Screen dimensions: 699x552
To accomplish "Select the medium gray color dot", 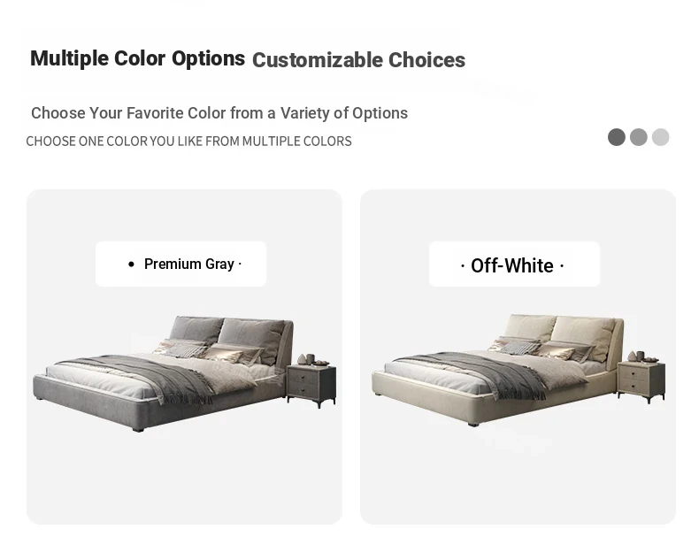I will point(638,137).
